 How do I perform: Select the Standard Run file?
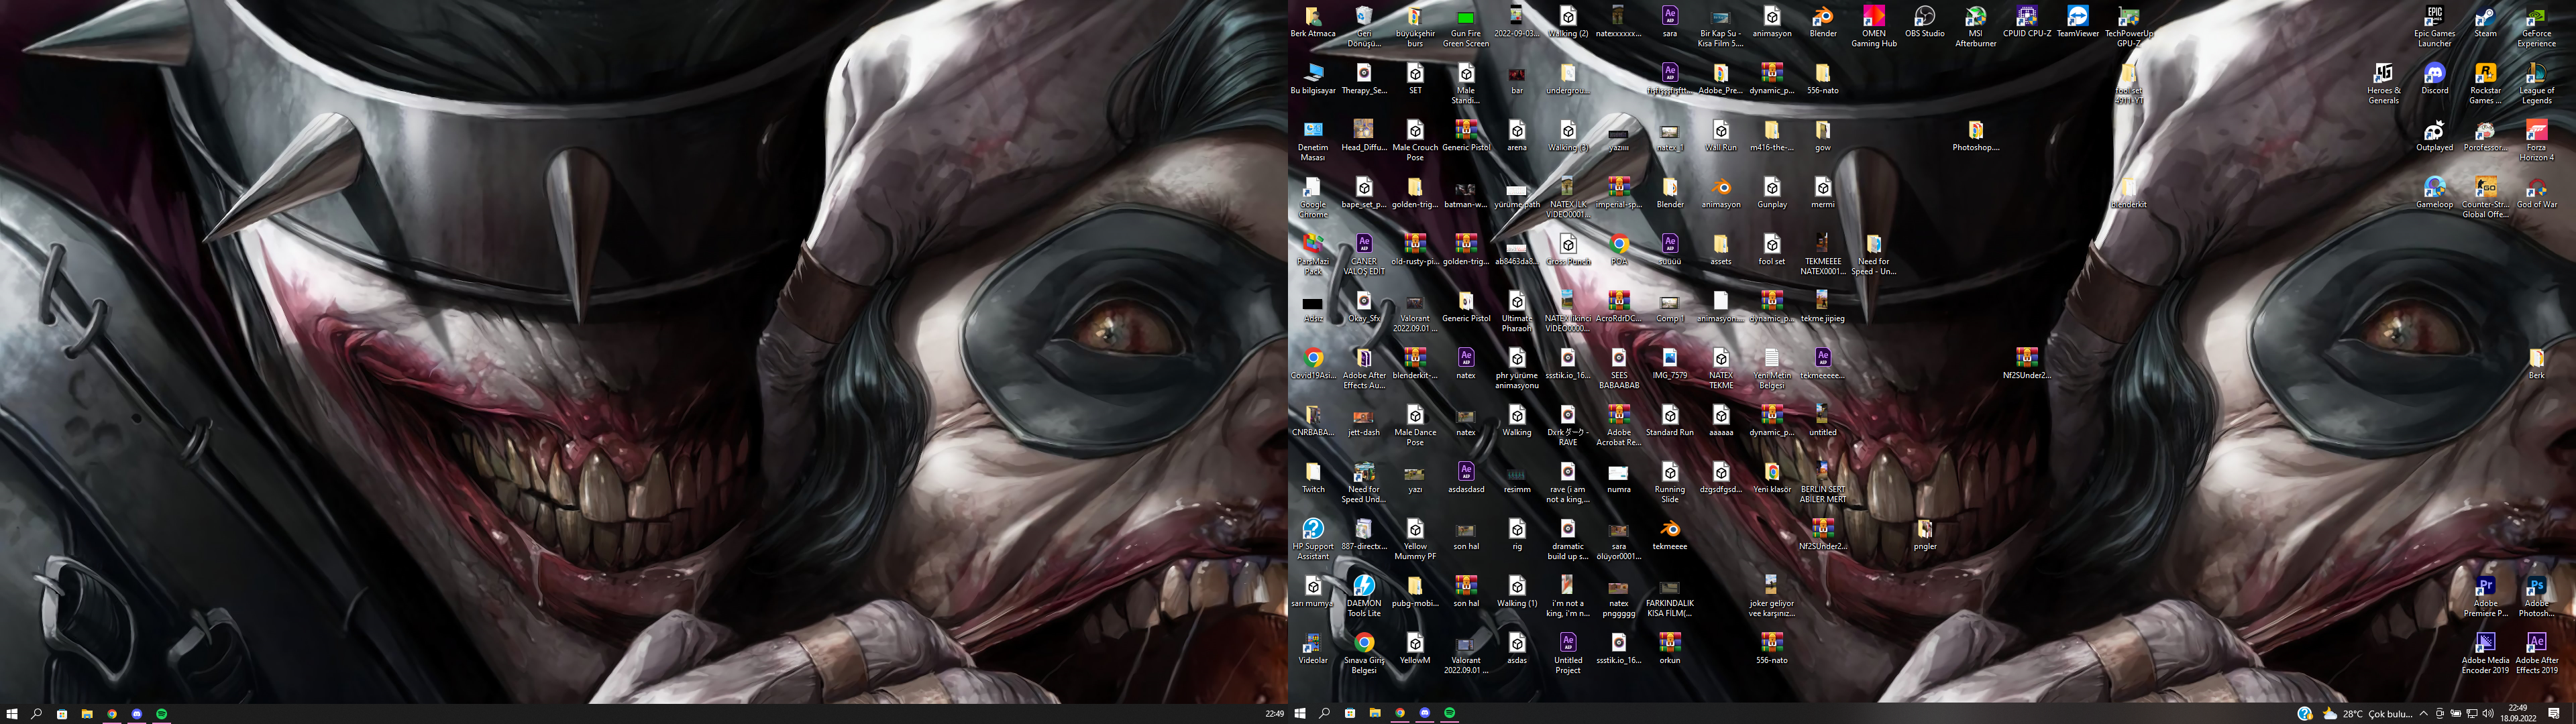1669,421
